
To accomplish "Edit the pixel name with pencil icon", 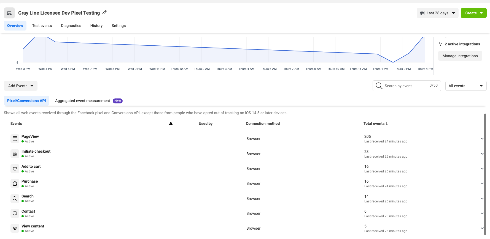I will (x=104, y=12).
